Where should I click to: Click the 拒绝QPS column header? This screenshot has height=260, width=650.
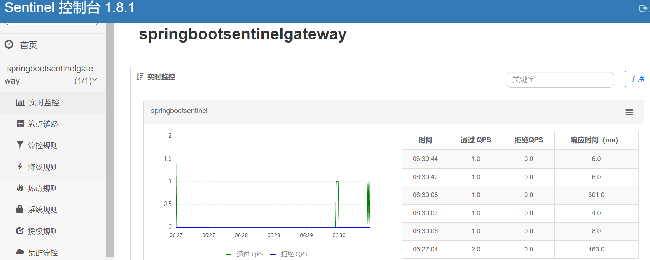click(529, 140)
